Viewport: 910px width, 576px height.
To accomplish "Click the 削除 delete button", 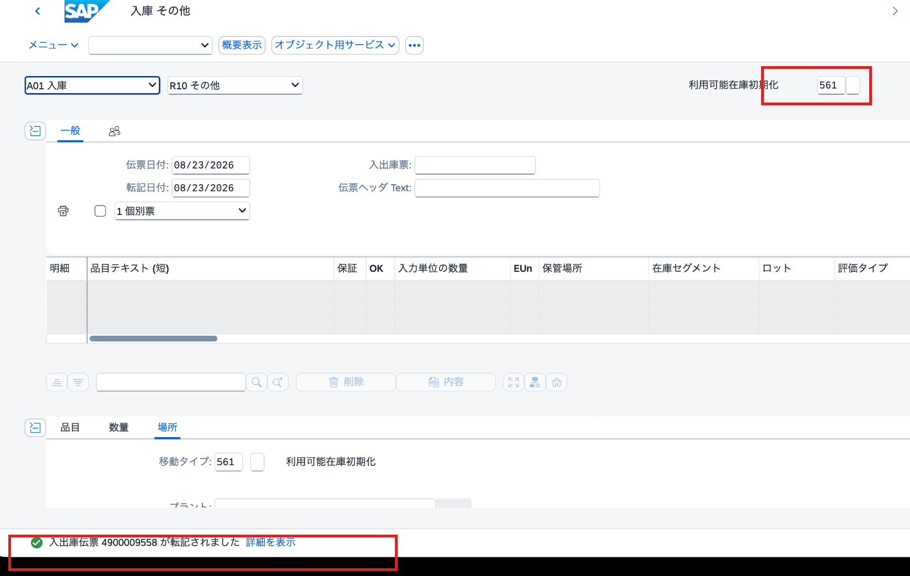I will [x=346, y=382].
